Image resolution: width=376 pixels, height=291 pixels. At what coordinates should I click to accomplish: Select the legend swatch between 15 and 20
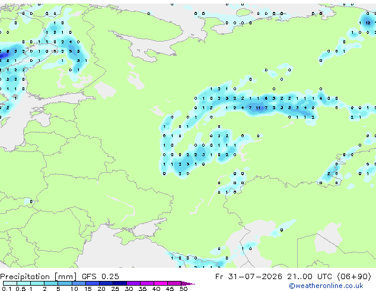92,283
